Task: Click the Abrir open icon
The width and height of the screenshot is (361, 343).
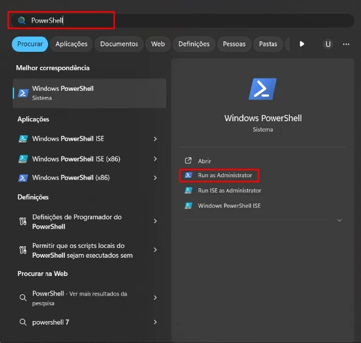Action: pyautogui.click(x=188, y=161)
